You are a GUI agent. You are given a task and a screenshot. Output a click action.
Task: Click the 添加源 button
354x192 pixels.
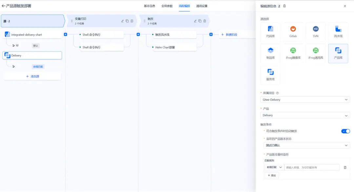click(32, 76)
